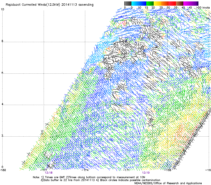This screenshot has height=185, width=211.
Task: Click the longitude '-168' axis label
Action: 168,170
